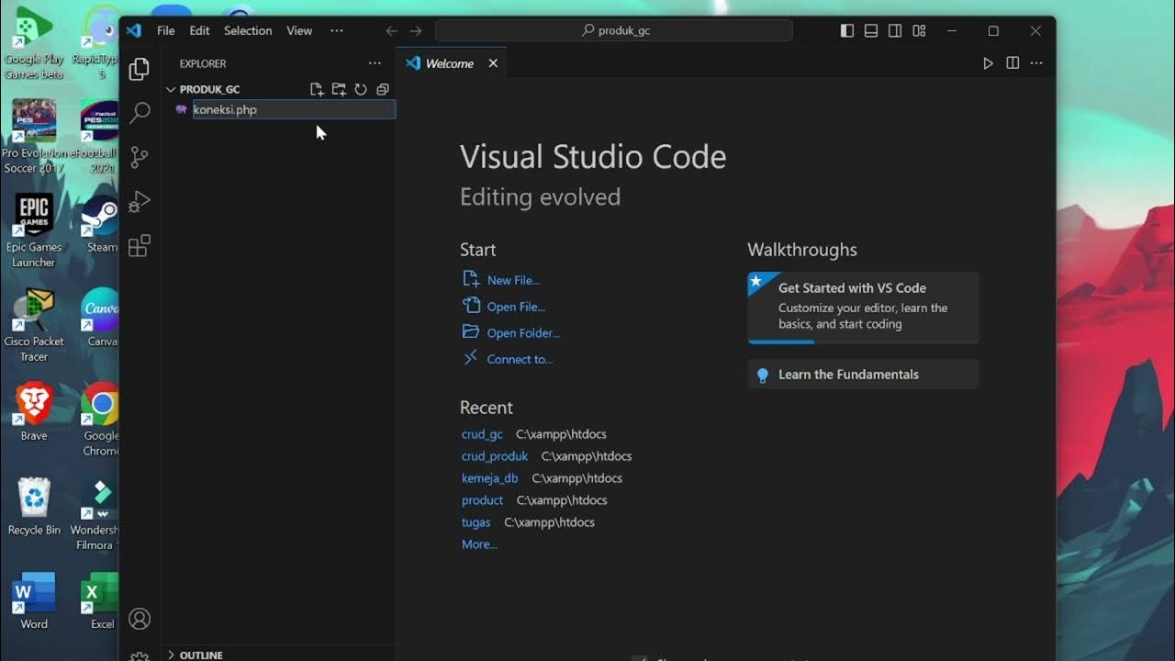Open the Search view in activity bar
The width and height of the screenshot is (1175, 661).
point(140,113)
